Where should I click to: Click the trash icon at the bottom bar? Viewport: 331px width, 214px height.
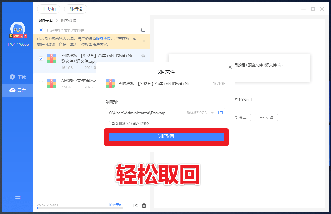click(144, 205)
